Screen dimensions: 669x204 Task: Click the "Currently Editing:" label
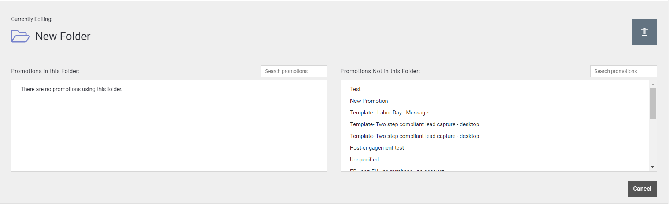32,19
